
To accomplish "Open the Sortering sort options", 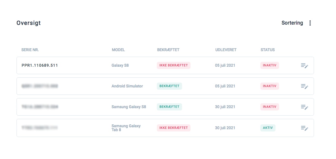I will coord(292,23).
